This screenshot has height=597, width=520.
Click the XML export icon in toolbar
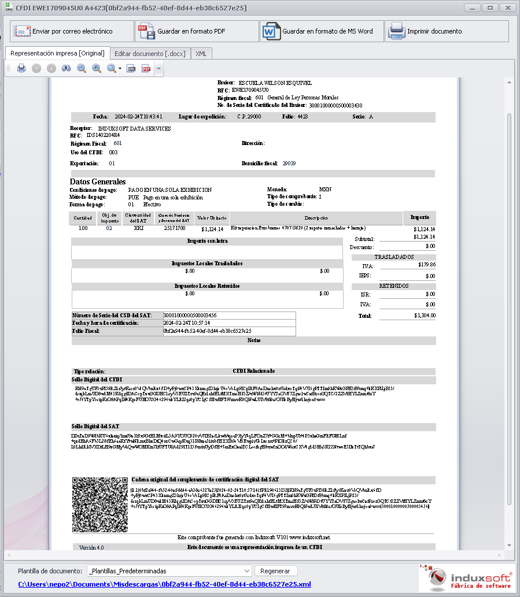click(132, 68)
